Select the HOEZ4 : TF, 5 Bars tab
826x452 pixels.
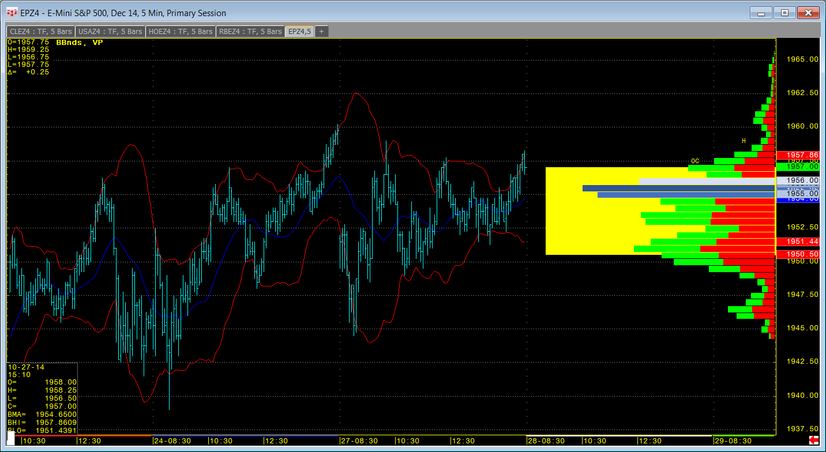point(181,31)
